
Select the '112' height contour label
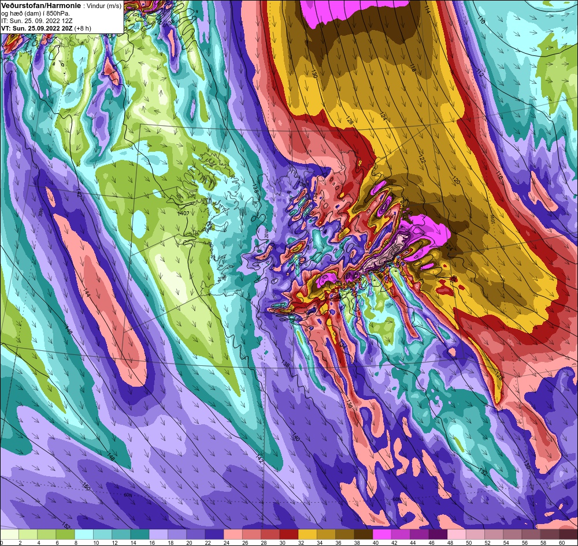tap(480, 74)
